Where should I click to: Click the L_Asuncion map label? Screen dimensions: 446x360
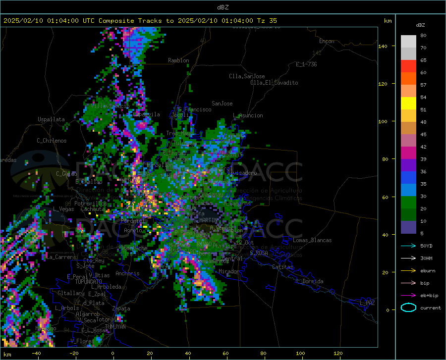248,115
